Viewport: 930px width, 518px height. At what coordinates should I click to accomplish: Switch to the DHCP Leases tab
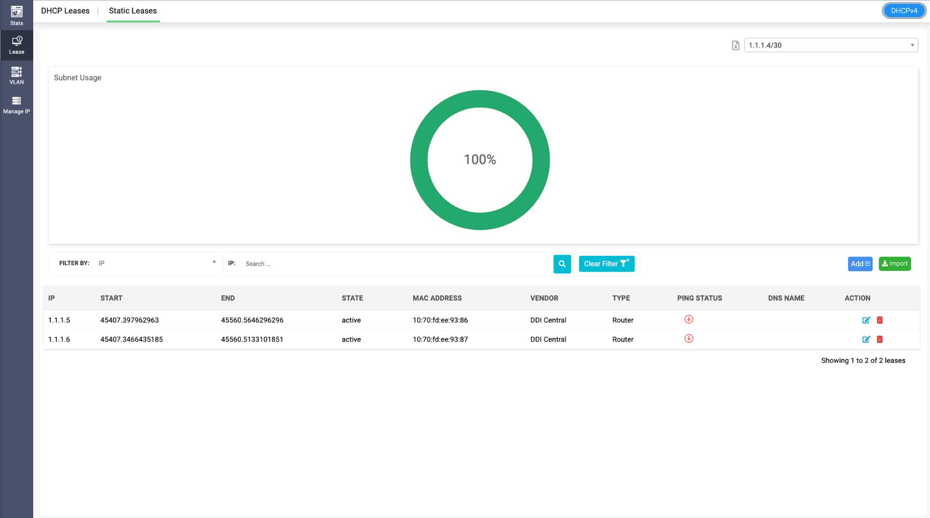[x=65, y=11]
